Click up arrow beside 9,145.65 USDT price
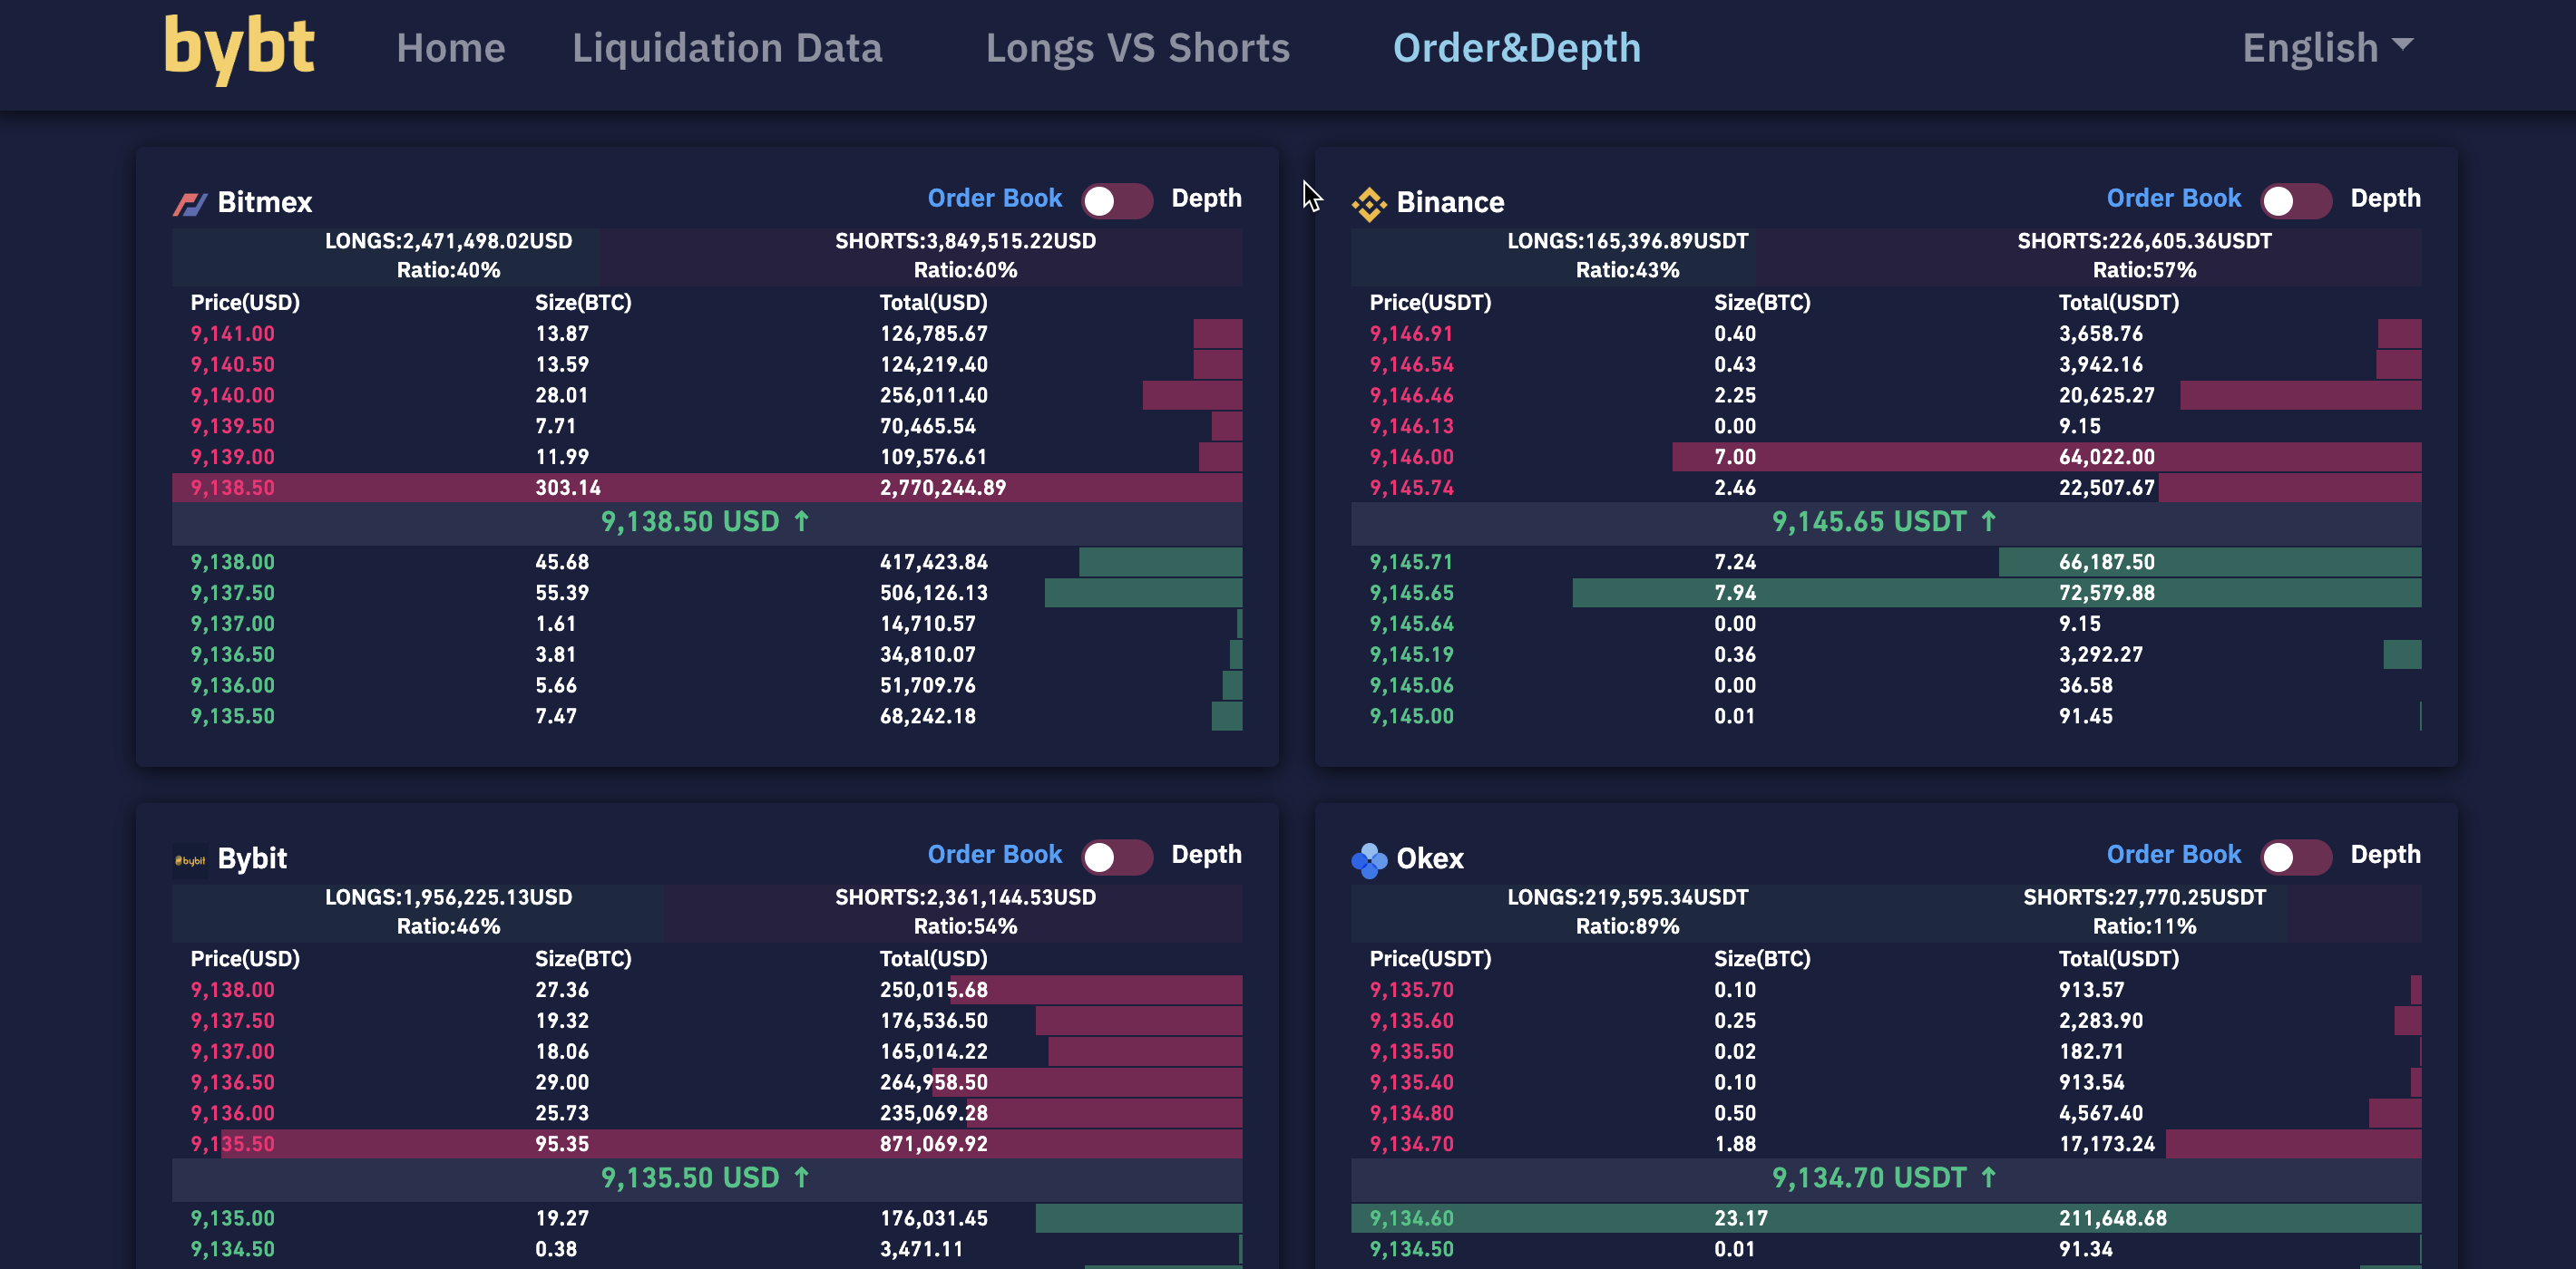This screenshot has height=1269, width=2576. pyautogui.click(x=1988, y=520)
